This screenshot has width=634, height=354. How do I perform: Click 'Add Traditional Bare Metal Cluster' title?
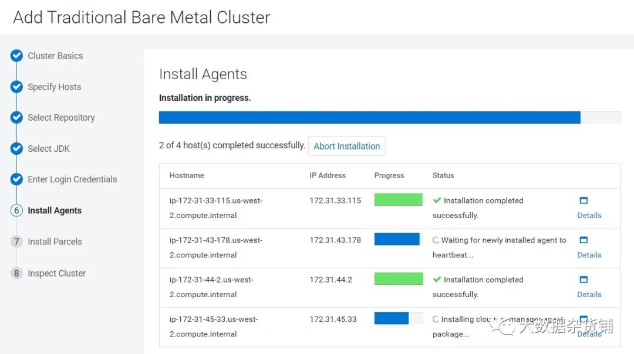[x=141, y=18]
